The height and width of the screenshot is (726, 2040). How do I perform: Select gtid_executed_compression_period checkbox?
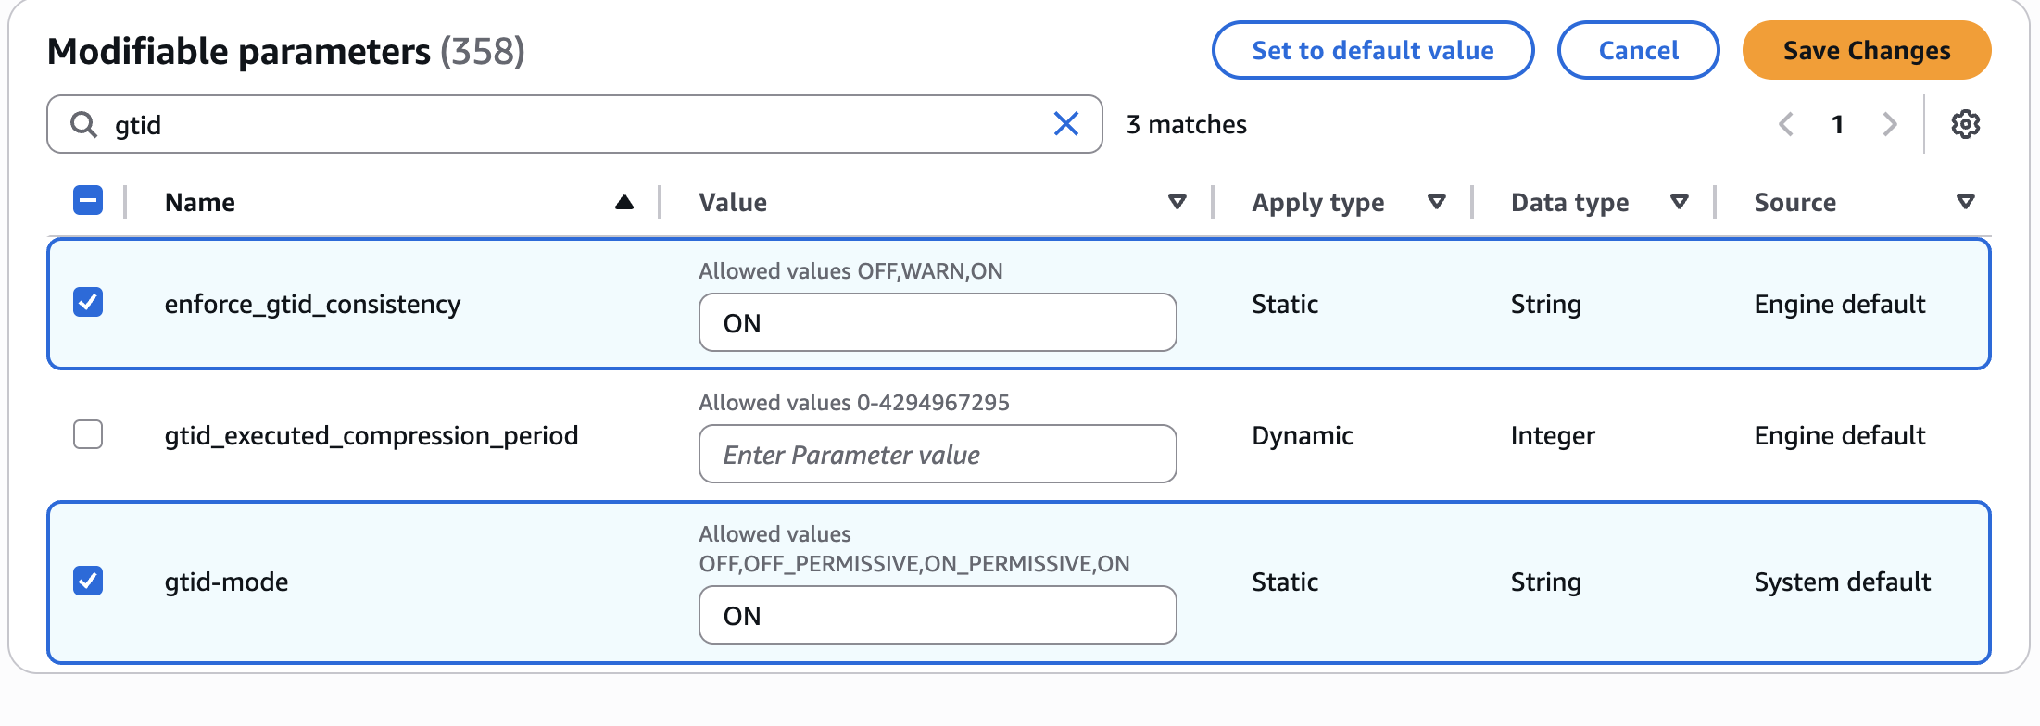tap(88, 434)
